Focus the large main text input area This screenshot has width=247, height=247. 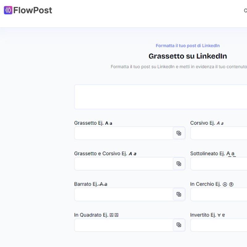pos(161,97)
